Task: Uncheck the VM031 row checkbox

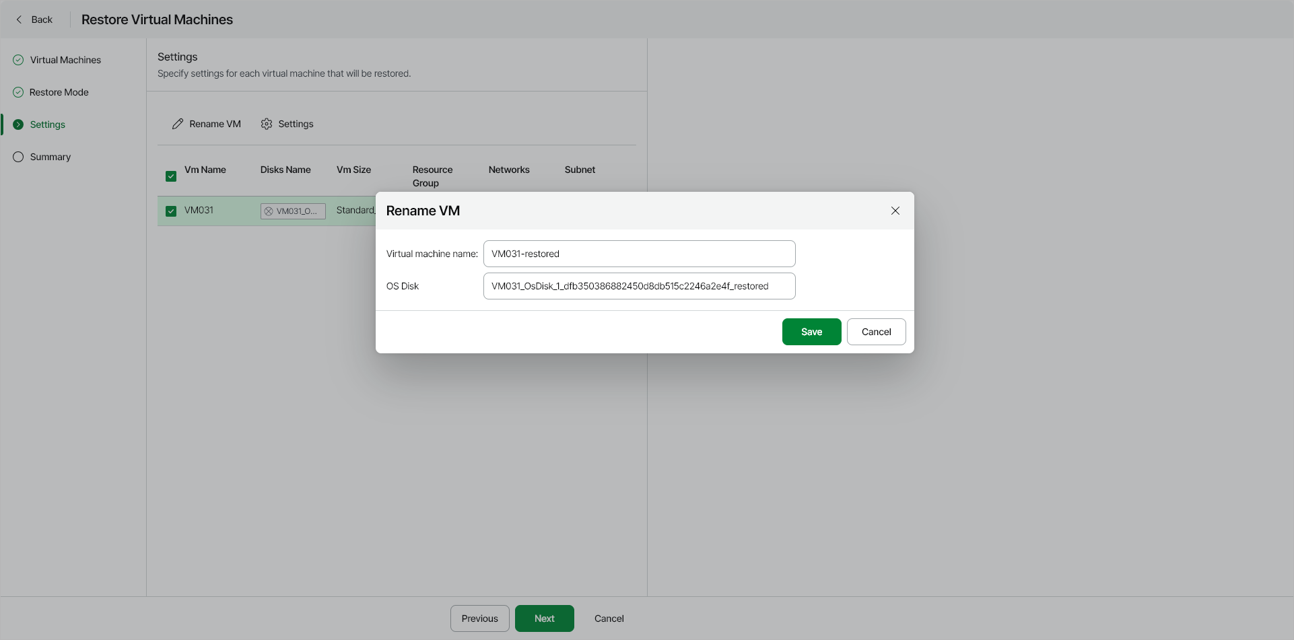Action: (x=171, y=211)
